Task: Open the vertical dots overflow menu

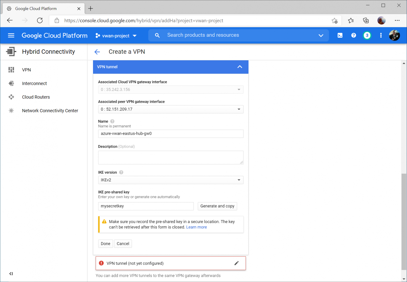Action: 381,35
